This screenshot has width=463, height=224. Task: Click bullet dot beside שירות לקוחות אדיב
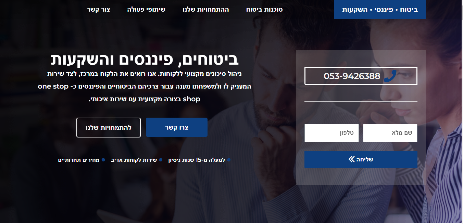coord(160,160)
